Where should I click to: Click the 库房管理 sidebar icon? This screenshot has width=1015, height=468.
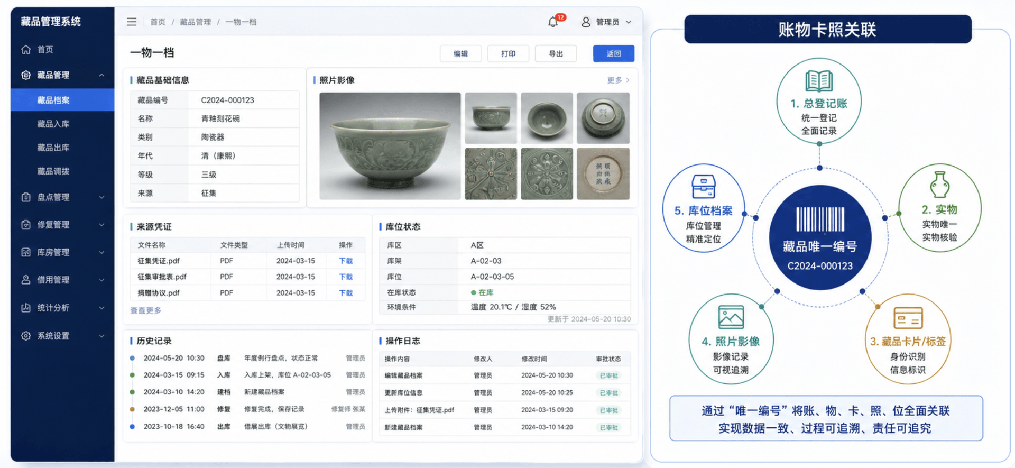pos(26,252)
